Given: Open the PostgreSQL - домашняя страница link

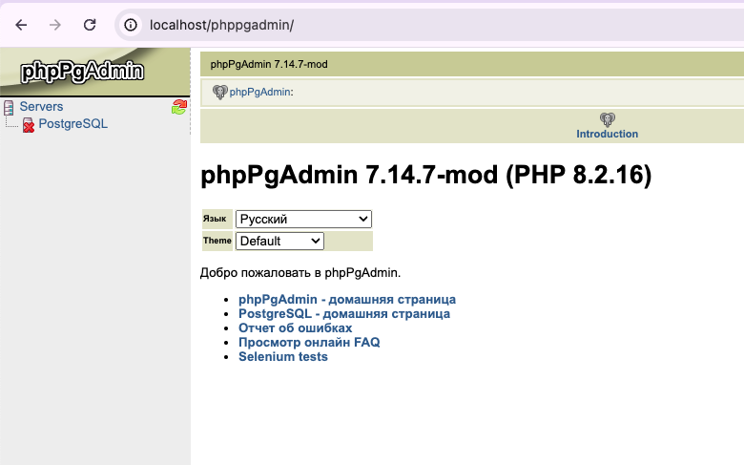Looking at the screenshot, I should [344, 313].
